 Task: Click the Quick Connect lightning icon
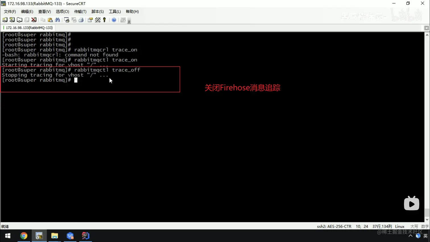(x=12, y=20)
